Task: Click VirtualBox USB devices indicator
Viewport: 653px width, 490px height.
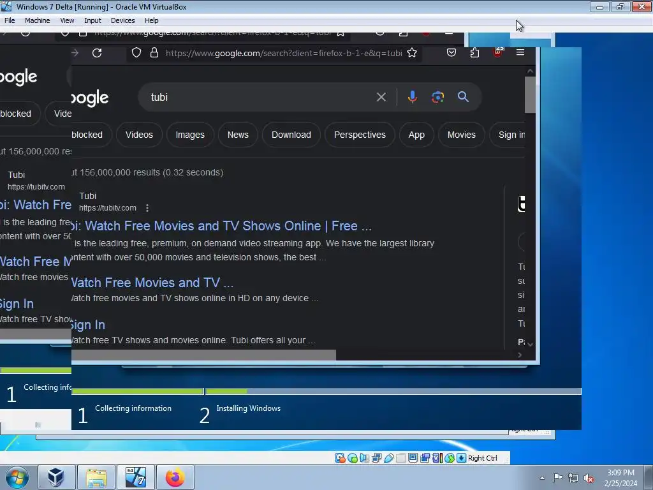Action: point(388,458)
